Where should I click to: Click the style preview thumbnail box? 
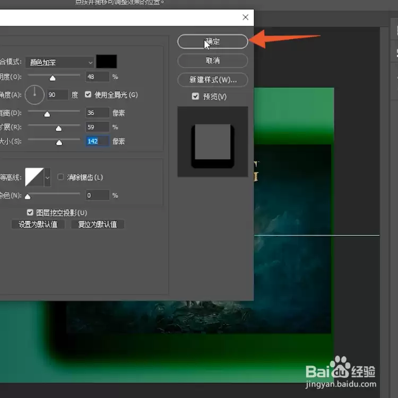point(213,142)
